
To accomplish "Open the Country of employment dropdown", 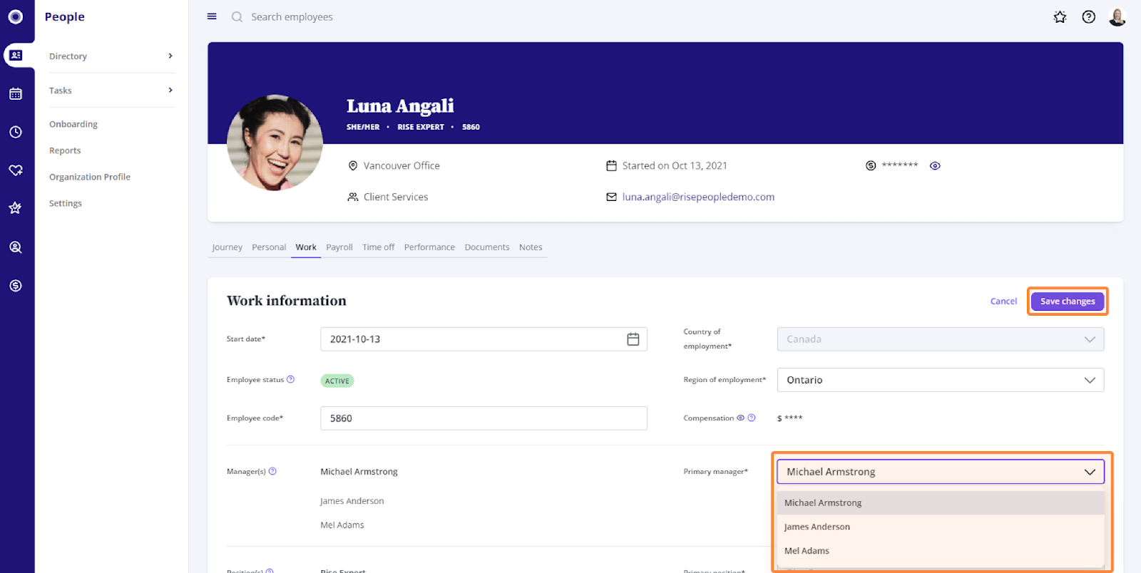I will point(941,339).
